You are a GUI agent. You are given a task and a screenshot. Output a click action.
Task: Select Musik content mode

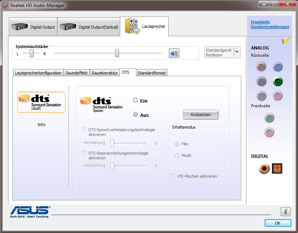177,156
